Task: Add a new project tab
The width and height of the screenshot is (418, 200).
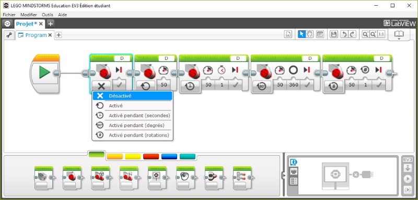Action: [x=50, y=24]
